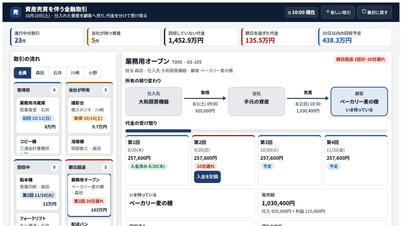402x226 pixels.
Task: Click the 期日超過 1回分・20日遅れ badge
Action: point(361,59)
